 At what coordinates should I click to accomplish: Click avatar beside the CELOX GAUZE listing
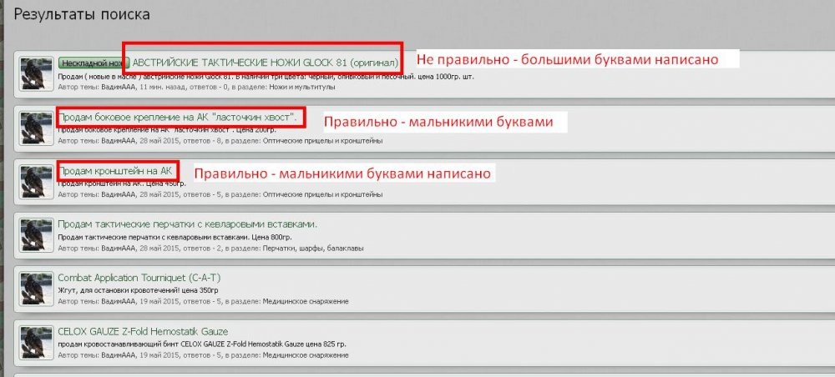tap(36, 343)
